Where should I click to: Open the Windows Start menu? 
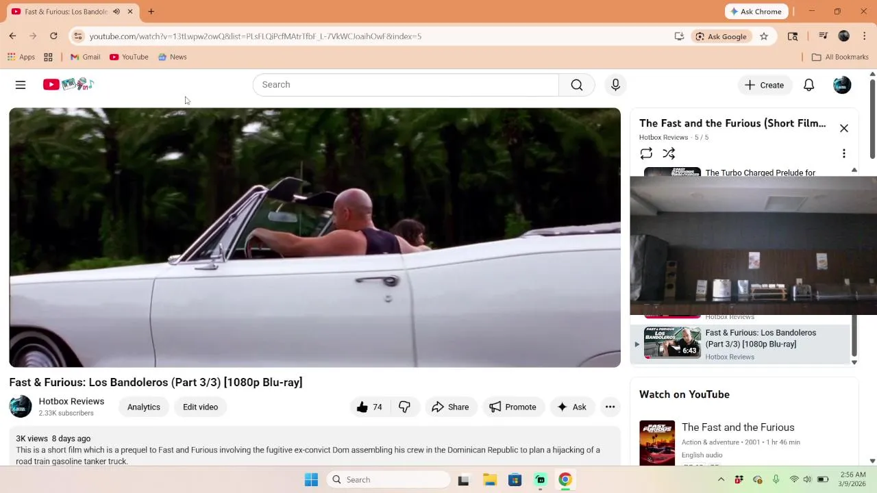point(311,480)
